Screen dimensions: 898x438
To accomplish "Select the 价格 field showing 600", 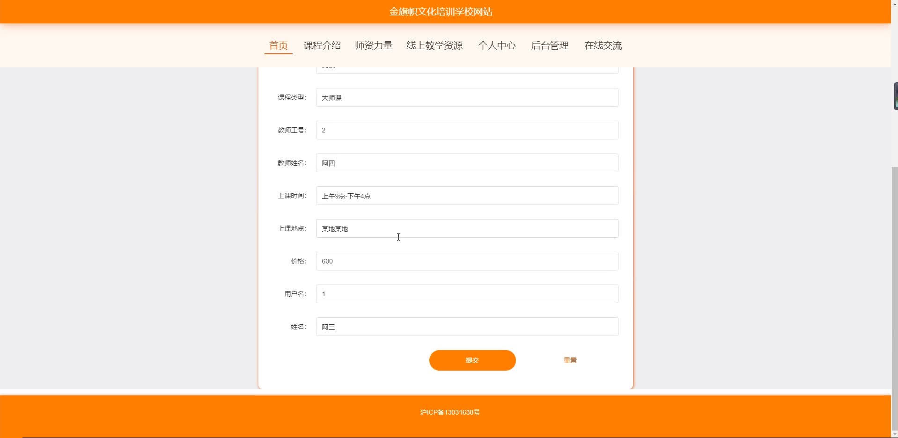I will [467, 261].
